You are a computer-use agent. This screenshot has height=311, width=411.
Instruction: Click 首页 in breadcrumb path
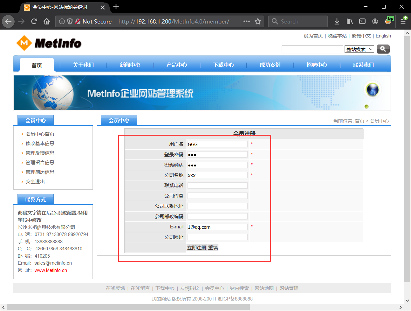[x=360, y=121]
